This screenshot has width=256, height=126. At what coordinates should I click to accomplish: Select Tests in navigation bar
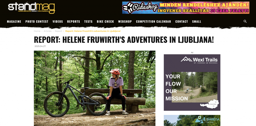pyautogui.click(x=88, y=21)
